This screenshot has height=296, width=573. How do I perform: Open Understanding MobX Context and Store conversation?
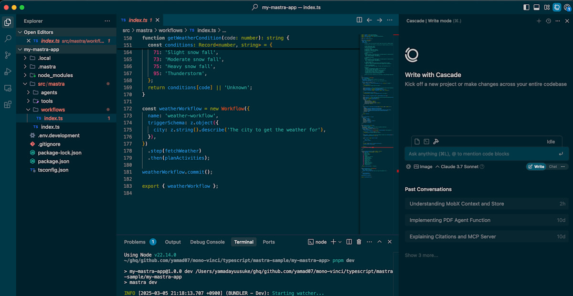[x=487, y=204]
